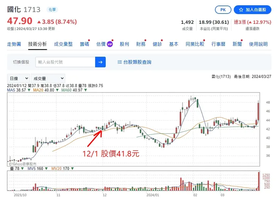Open 使用說明 tab
Screen dimensions: 279x202
click(x=258, y=44)
